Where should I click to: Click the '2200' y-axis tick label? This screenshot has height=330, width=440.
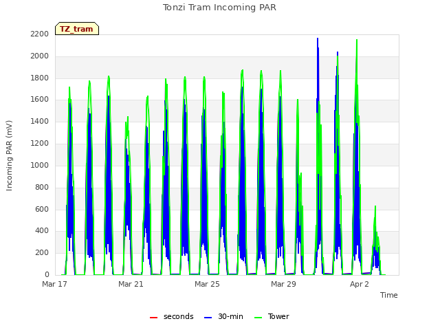coord(40,34)
